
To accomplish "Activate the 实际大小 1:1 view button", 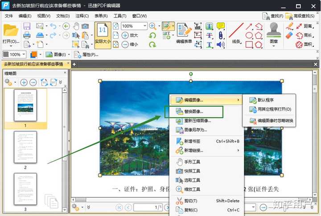I will [103, 35].
